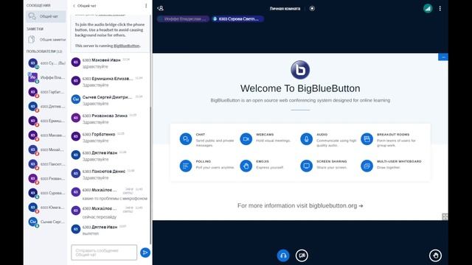The image size is (472, 265).
Task: Click the POLLING feature icon on slide
Action: coord(186,166)
